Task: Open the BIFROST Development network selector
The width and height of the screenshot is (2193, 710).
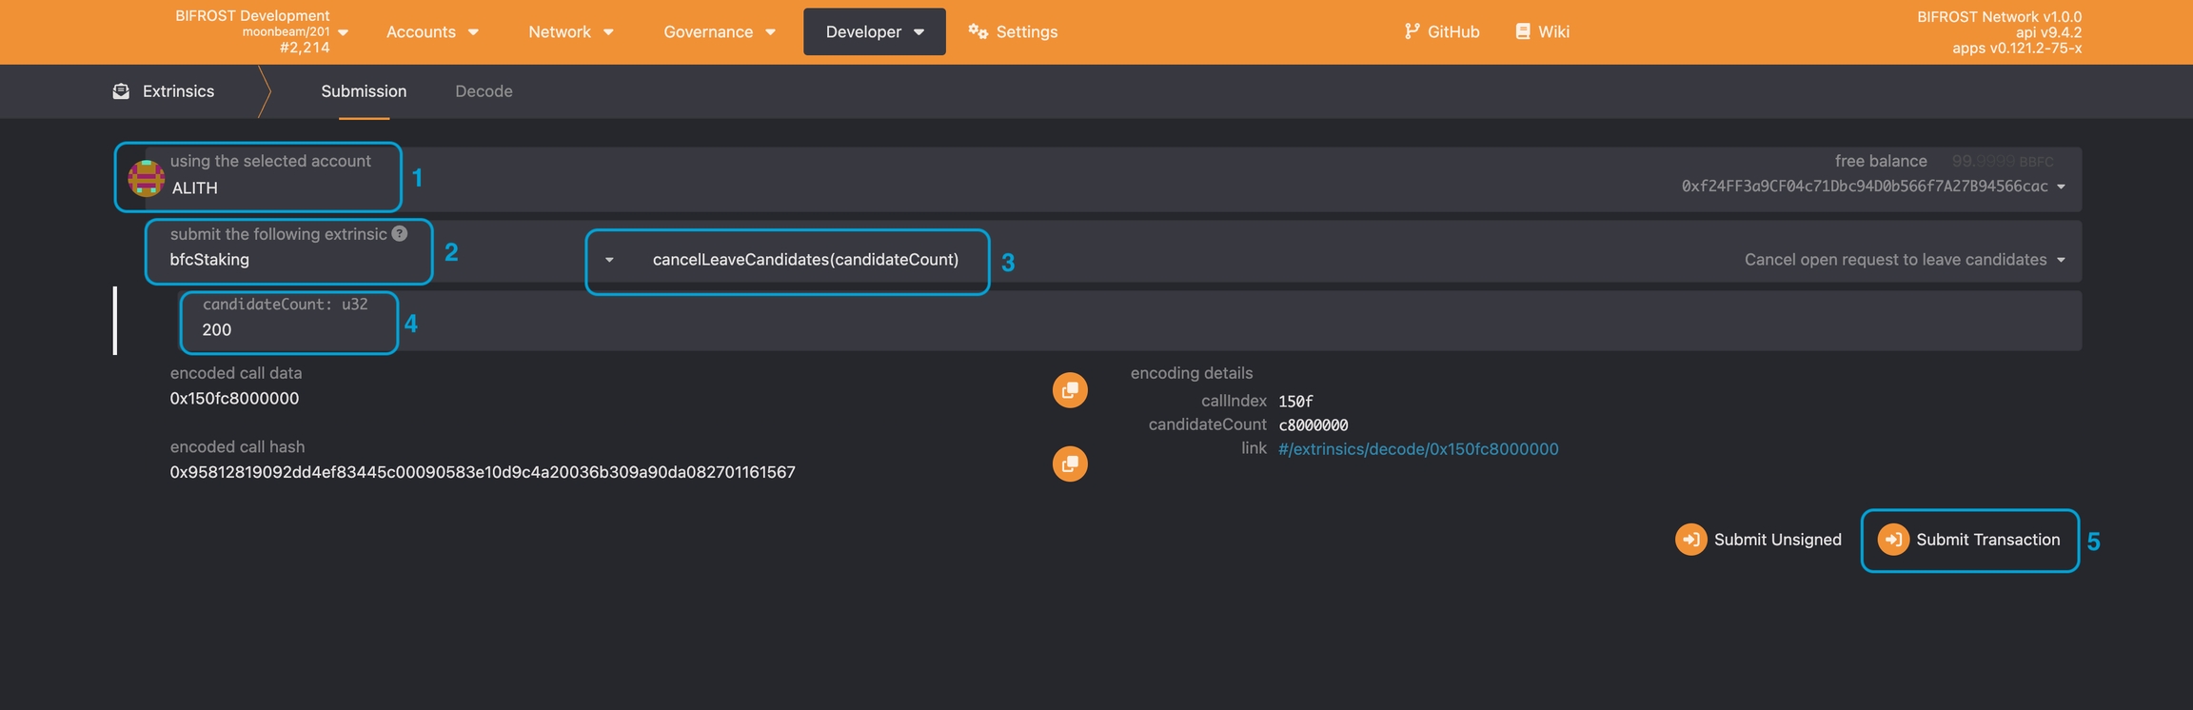Action: (x=262, y=31)
